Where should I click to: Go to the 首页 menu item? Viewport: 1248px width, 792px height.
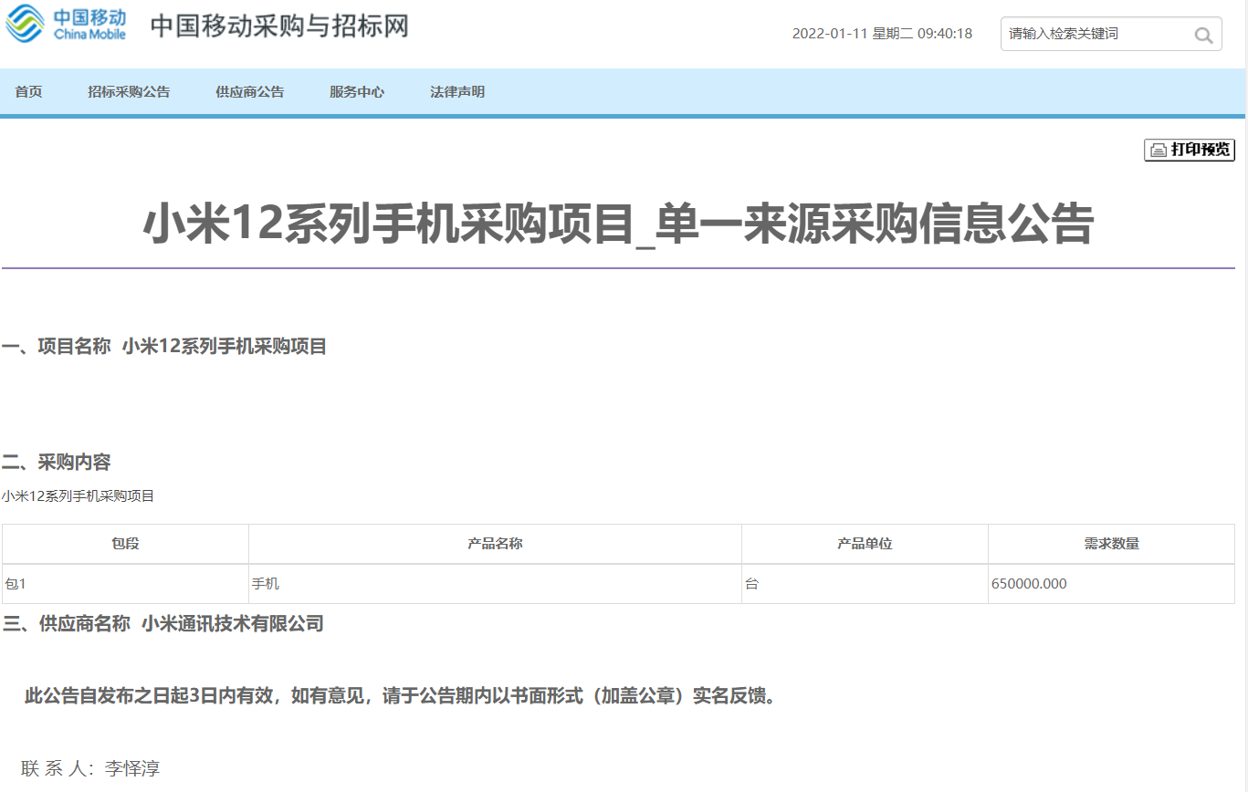[28, 91]
